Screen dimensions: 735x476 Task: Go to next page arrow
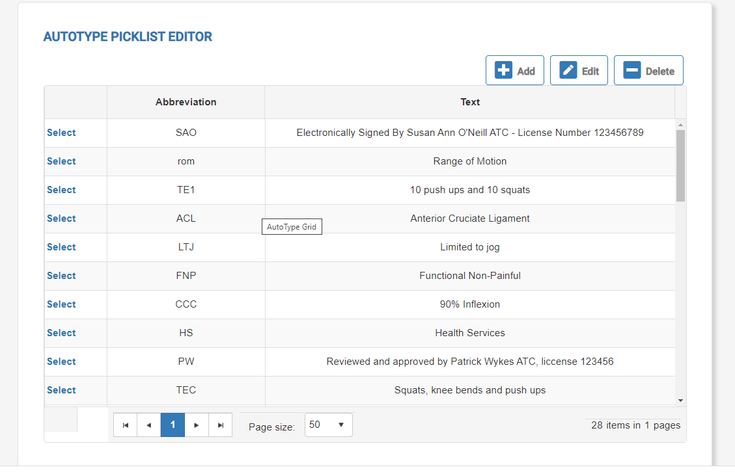click(197, 425)
